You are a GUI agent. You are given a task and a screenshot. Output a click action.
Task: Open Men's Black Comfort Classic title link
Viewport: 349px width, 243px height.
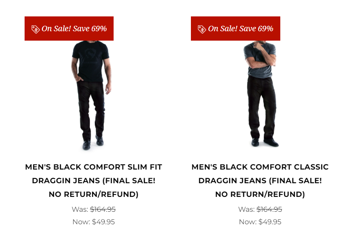260,167
